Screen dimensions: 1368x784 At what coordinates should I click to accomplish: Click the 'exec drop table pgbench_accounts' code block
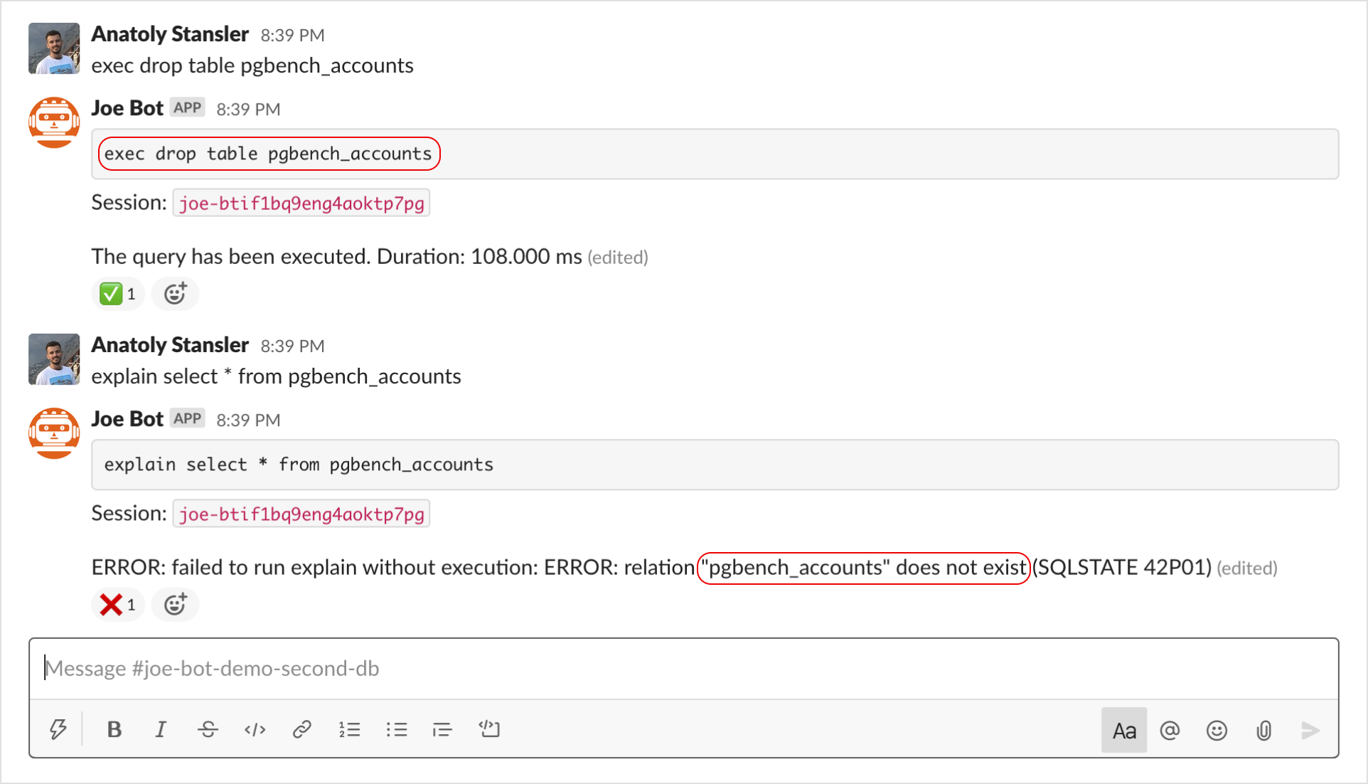coord(715,154)
